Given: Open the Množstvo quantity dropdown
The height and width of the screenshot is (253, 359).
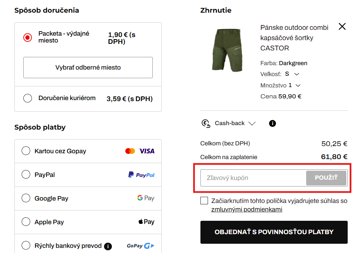Looking at the screenshot, I should [298, 85].
